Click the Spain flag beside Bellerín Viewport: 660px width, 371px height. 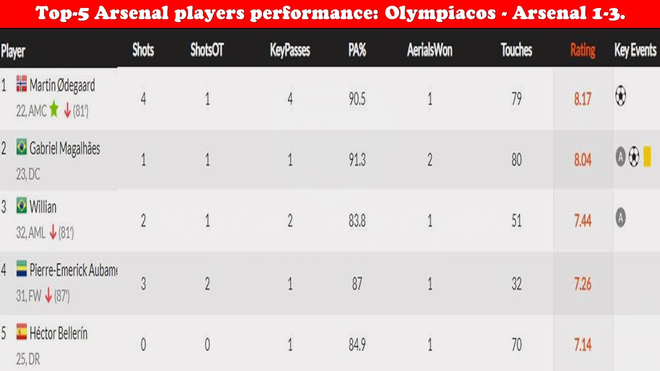[21, 332]
